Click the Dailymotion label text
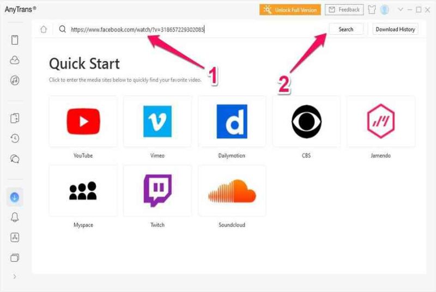The image size is (436, 292). point(232,156)
